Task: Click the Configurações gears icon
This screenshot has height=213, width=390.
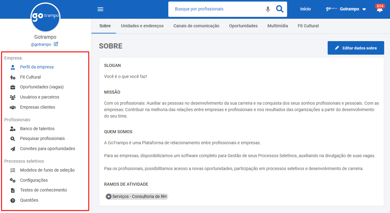Action: (x=13, y=180)
